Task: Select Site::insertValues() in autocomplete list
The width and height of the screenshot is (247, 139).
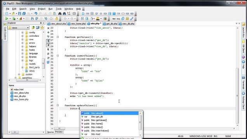Action: coord(110,131)
